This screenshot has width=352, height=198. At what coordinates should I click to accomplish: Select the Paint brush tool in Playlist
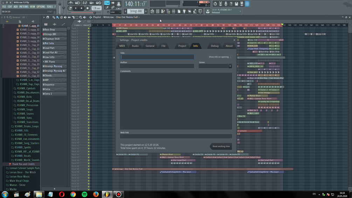tap(57, 17)
